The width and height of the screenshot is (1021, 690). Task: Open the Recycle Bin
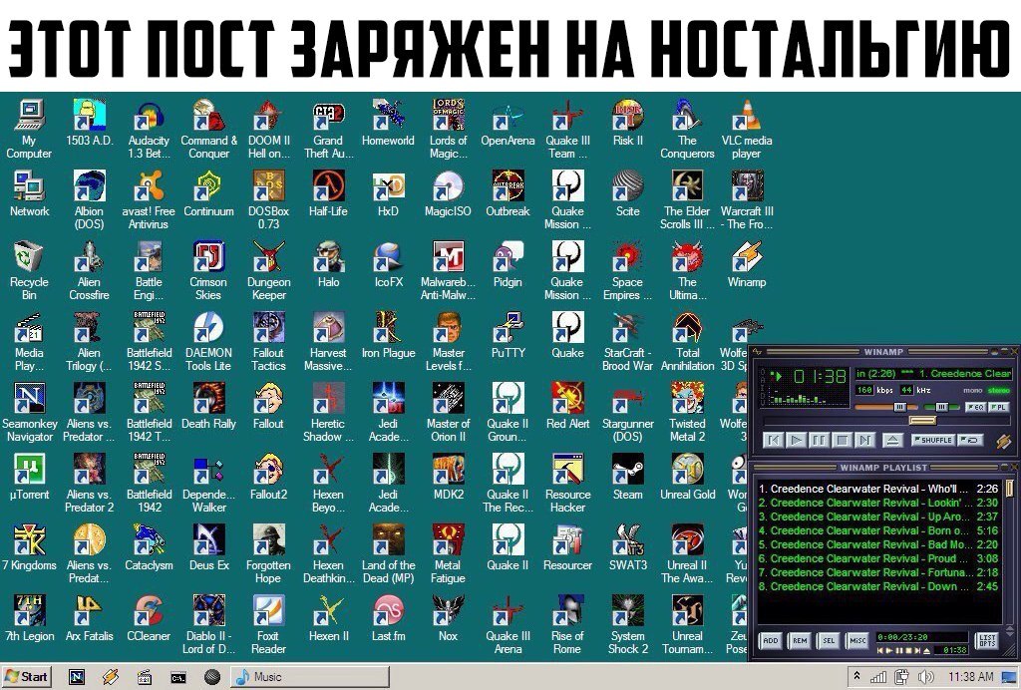29,258
